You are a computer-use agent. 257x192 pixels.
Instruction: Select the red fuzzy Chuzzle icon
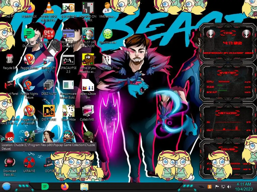pyautogui.click(x=10, y=136)
